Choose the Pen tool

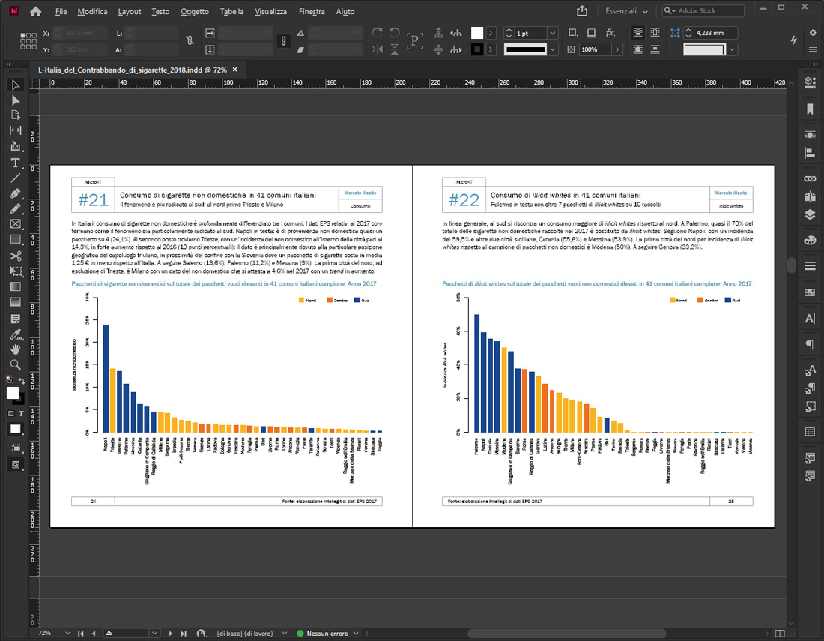click(x=15, y=193)
